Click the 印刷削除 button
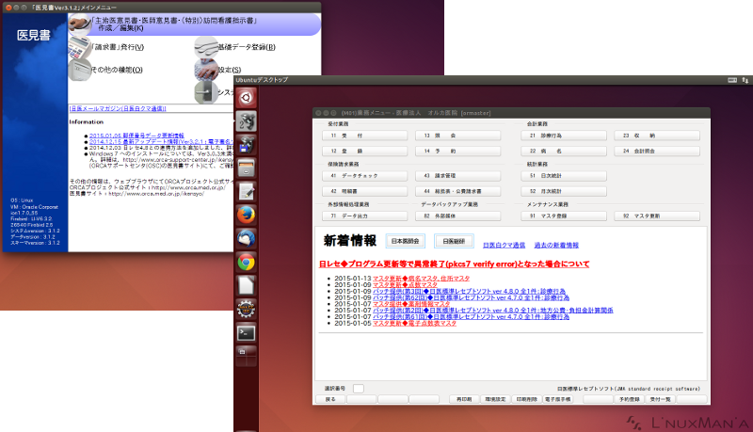Viewport: 753px width, 432px height. coord(526,399)
